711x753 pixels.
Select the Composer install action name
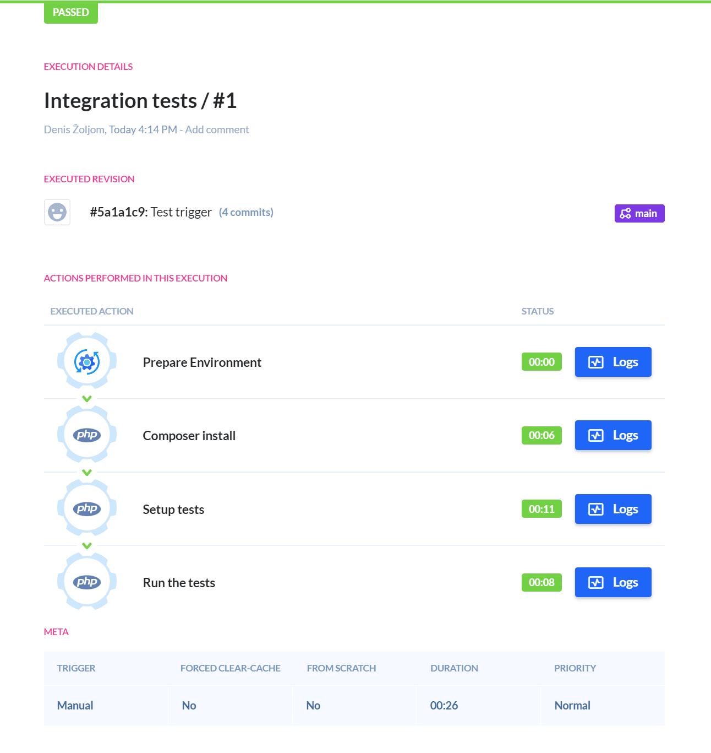(x=189, y=436)
